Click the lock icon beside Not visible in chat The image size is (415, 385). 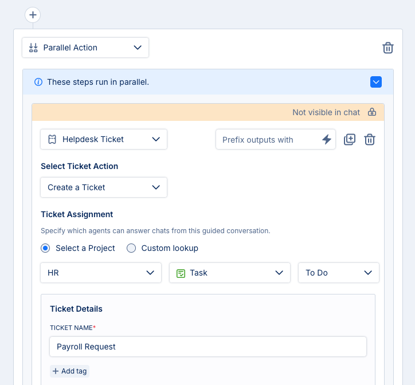pyautogui.click(x=372, y=112)
